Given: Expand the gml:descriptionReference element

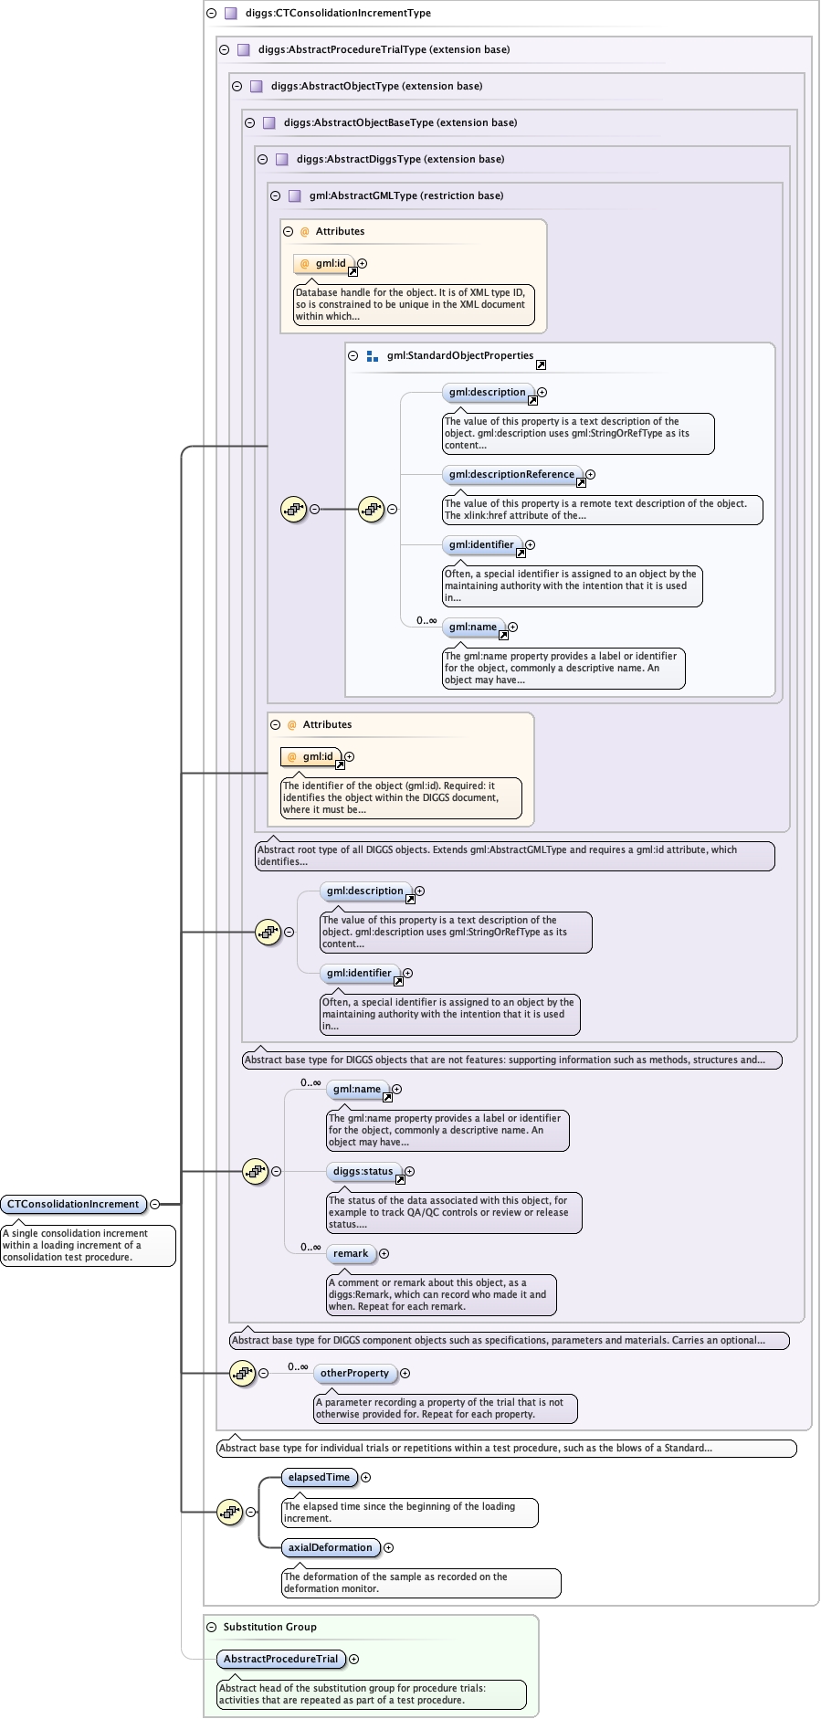Looking at the screenshot, I should pyautogui.click(x=590, y=475).
